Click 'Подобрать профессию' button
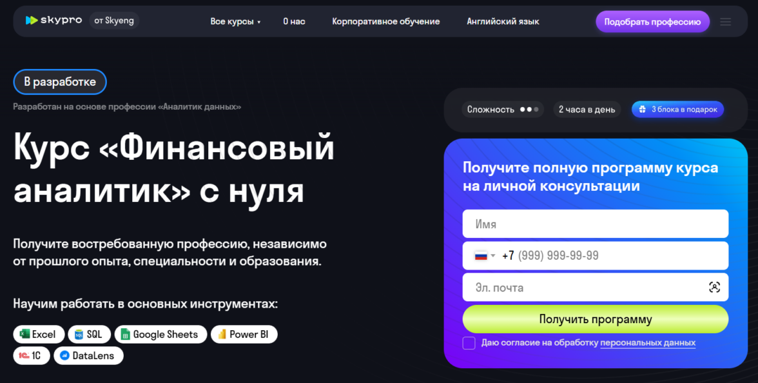This screenshot has width=758, height=383. tap(652, 22)
